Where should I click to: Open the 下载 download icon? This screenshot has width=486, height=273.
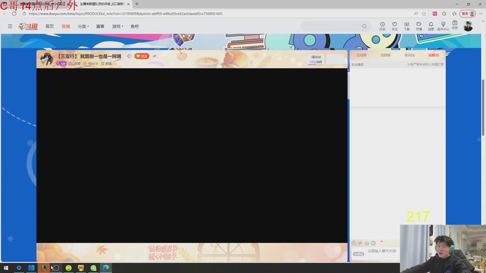406,26
